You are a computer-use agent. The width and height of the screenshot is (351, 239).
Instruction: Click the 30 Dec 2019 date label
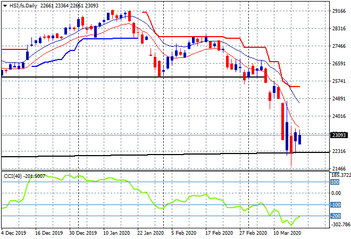click(x=83, y=233)
